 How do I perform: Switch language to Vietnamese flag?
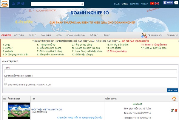pyautogui.click(x=152, y=3)
